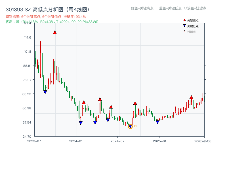Click the orange T1 circle annotation

point(130,126)
